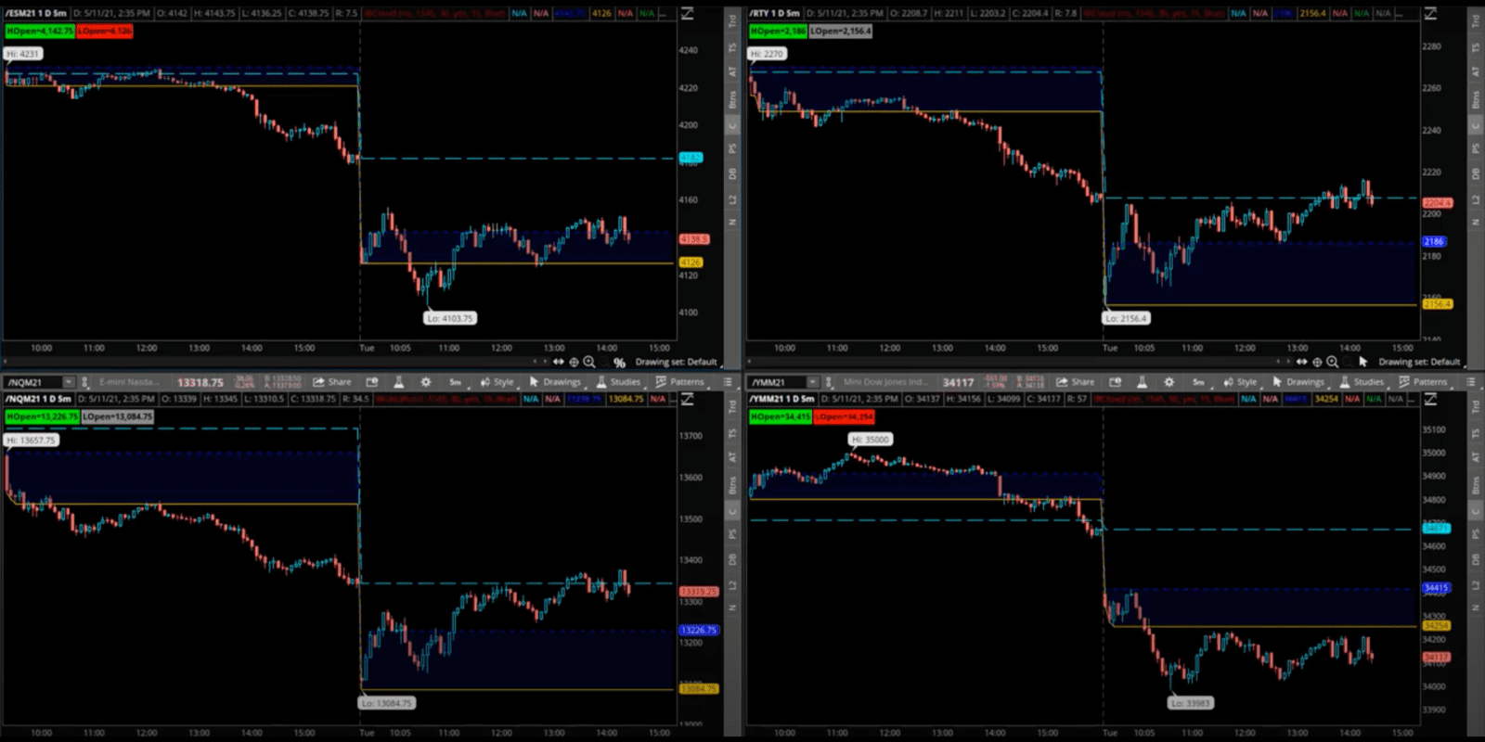Click pan arrows icon in /ESM21 chart

pyautogui.click(x=559, y=362)
